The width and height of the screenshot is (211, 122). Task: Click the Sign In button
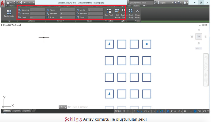[x=162, y=2]
